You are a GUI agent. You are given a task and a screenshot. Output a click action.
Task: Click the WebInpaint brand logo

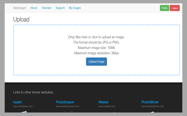tap(20, 8)
